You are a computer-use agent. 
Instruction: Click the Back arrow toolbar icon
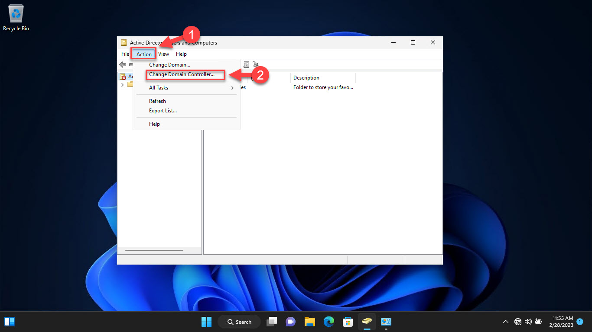123,64
